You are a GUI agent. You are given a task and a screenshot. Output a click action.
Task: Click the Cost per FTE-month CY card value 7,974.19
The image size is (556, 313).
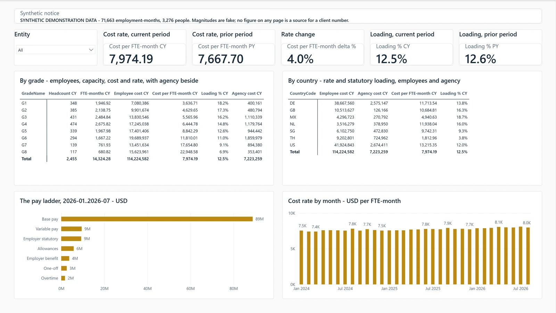coord(131,59)
